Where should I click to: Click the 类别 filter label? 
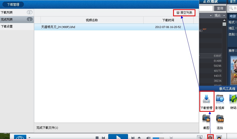[x=232, y=34]
